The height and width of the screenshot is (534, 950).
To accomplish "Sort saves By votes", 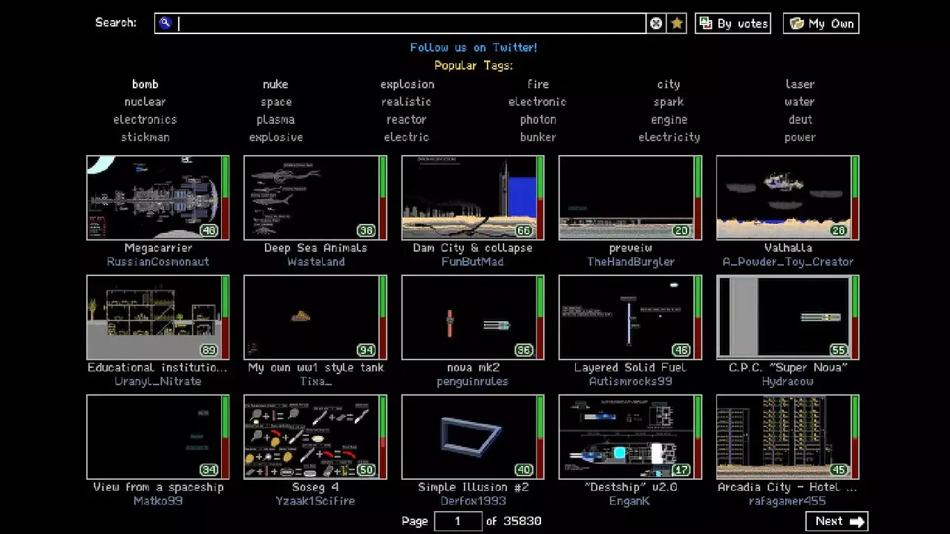I will point(733,24).
